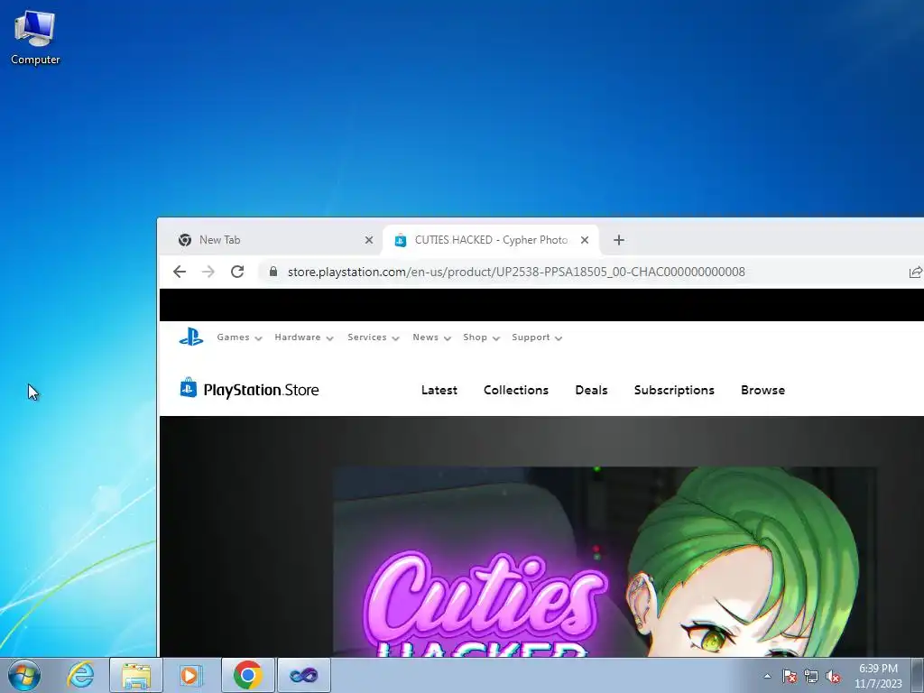Open the Deals store section

(x=591, y=390)
